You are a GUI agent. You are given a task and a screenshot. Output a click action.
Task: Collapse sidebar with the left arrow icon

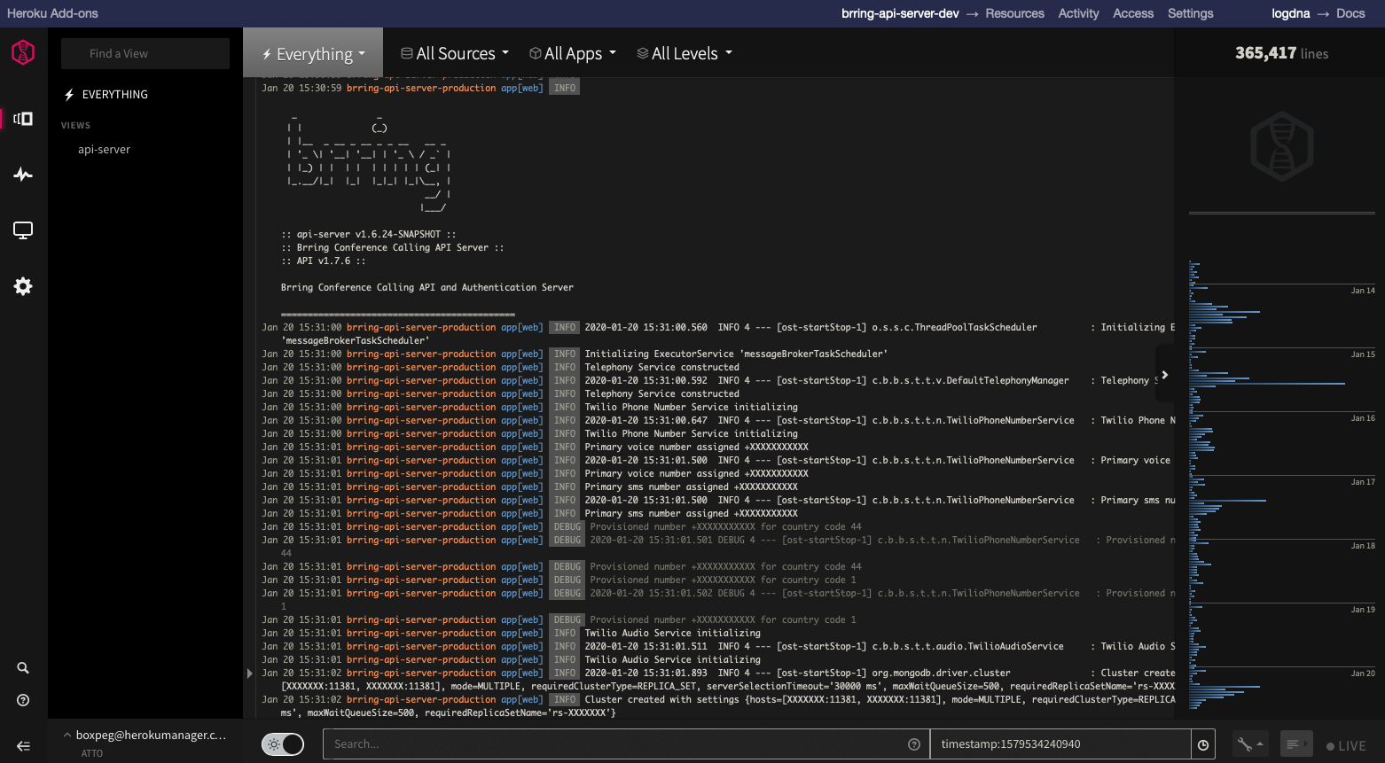(23, 746)
